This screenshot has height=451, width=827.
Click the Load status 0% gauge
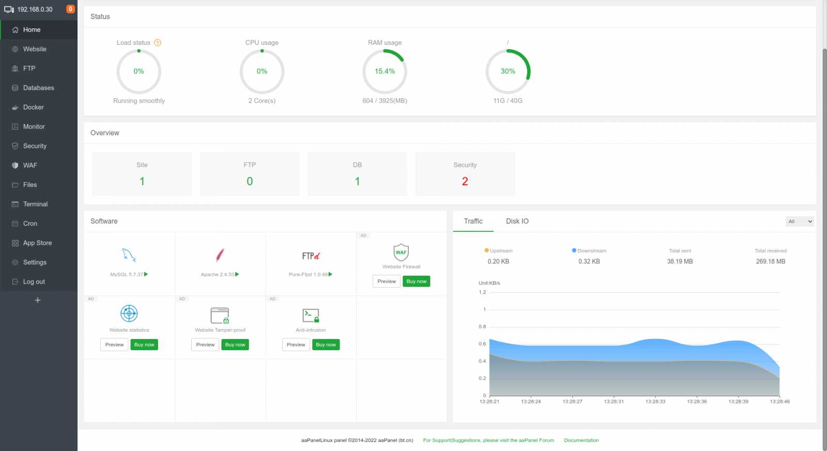pyautogui.click(x=139, y=71)
